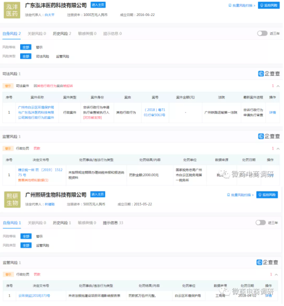Select 全部 in 风险类型 filter for 熙研生物
Screen dimensions: 284x306
pyautogui.click(x=26, y=246)
